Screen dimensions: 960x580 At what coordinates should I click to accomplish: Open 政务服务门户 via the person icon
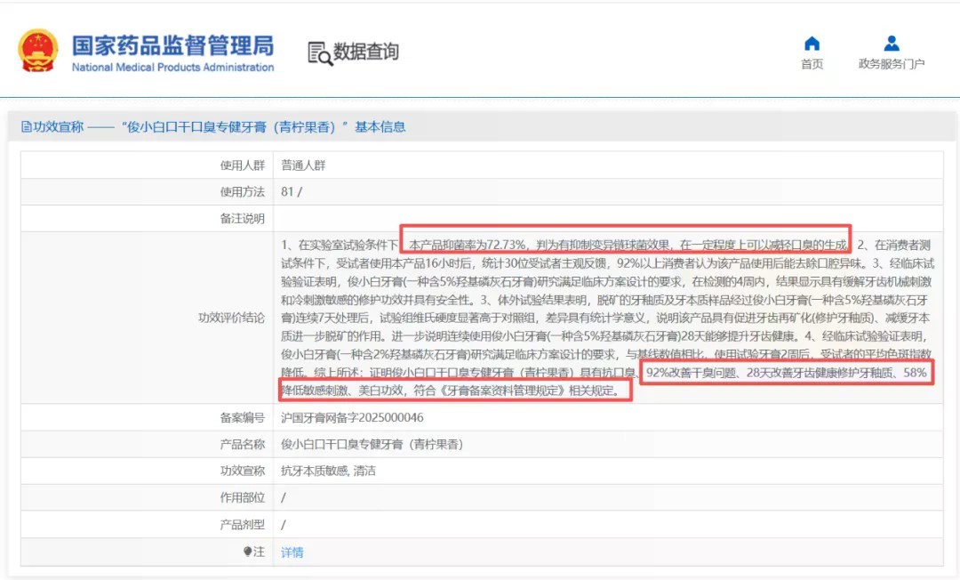point(892,44)
